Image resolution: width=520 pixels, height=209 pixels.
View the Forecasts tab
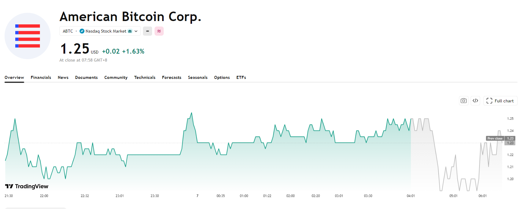pyautogui.click(x=172, y=77)
